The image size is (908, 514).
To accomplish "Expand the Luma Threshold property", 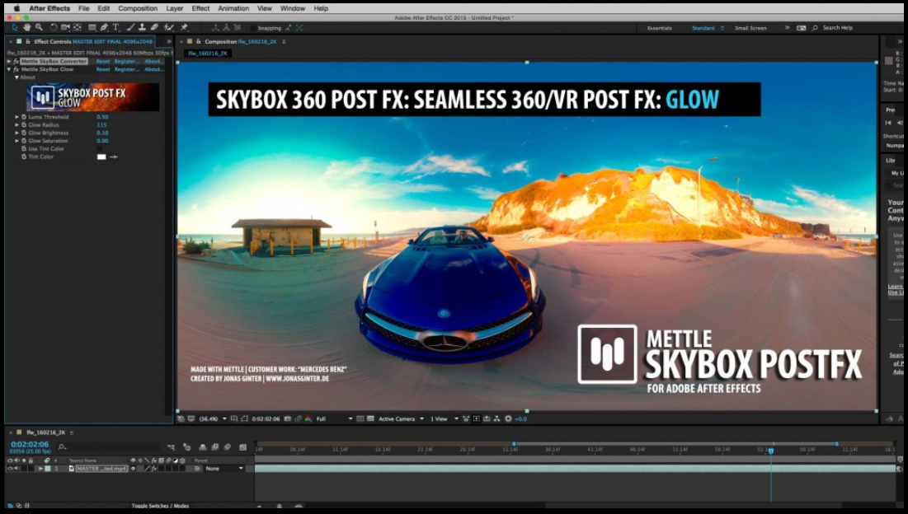I will 16,117.
